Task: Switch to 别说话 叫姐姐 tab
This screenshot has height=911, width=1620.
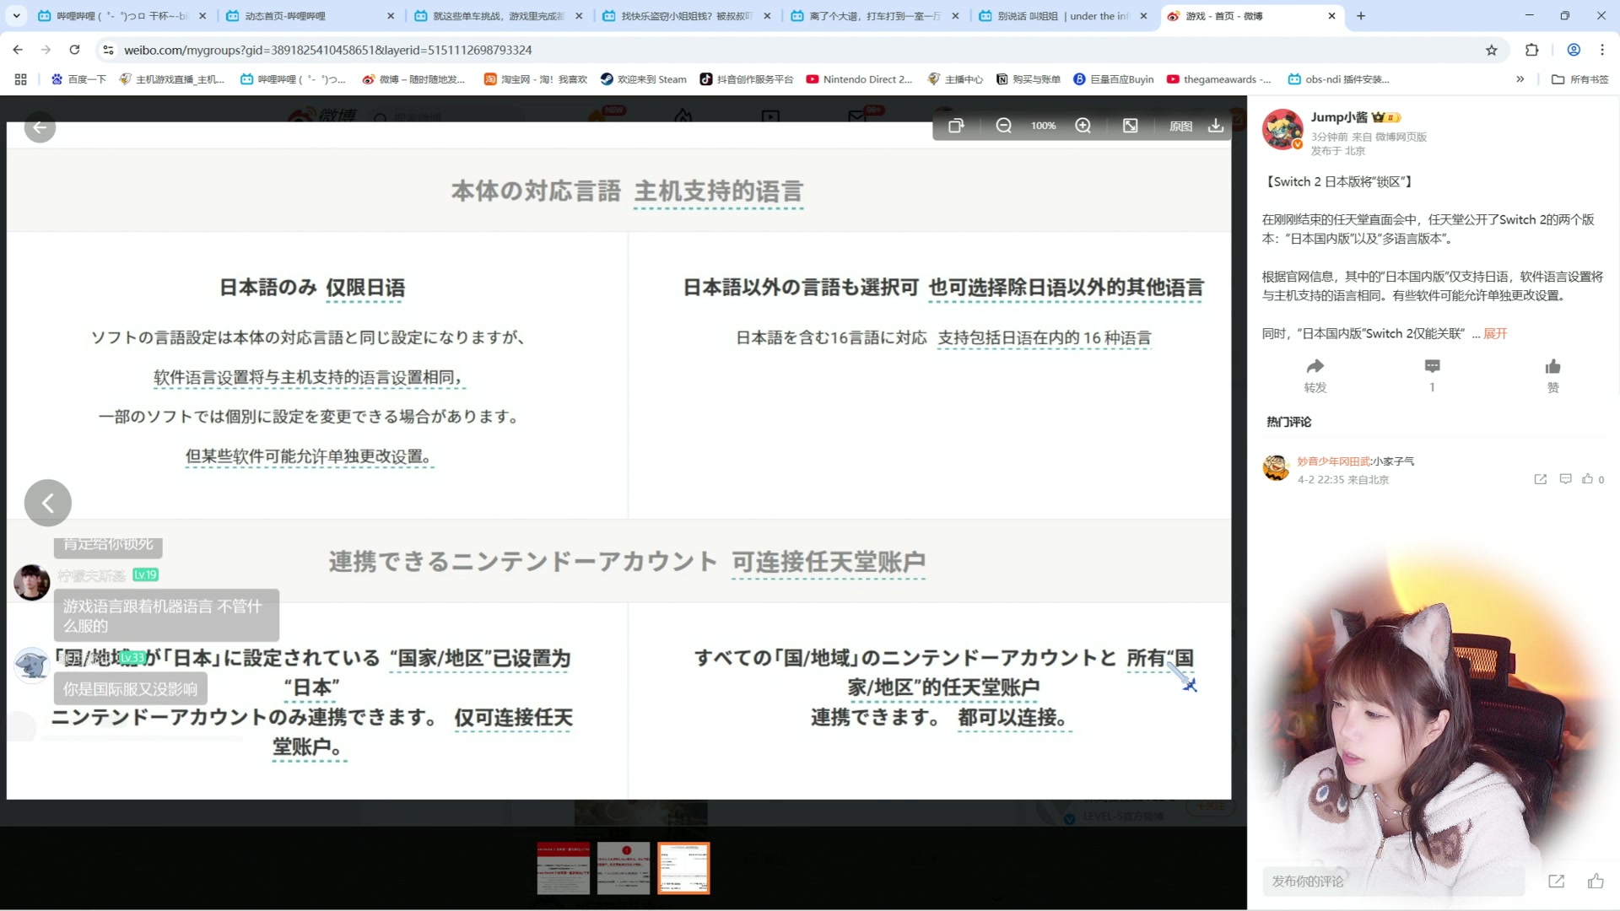Action: coord(1061,16)
